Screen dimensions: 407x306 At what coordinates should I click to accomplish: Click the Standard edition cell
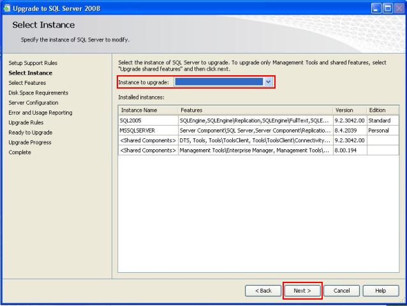(x=383, y=120)
